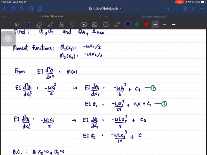The image size is (207, 155).
Task: Undo the last stroke
Action: (x=167, y=9)
